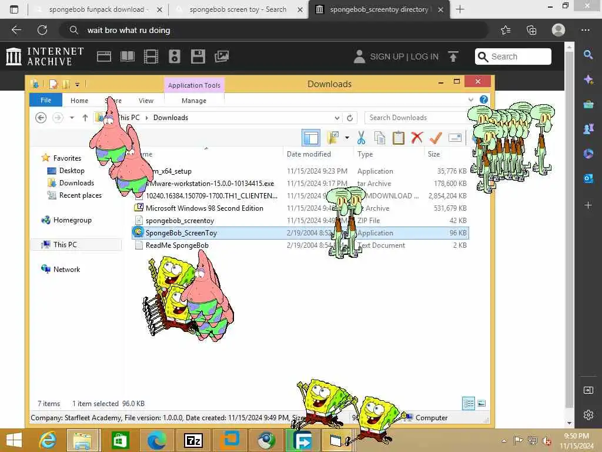The height and width of the screenshot is (452, 602).
Task: Open Internet Archive video film icon
Action: [151, 56]
